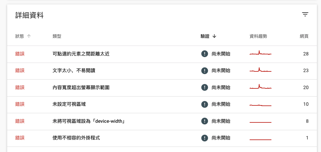Click 錯誤 status in the device-width row
Viewport: 321px width, 152px height.
[20, 121]
